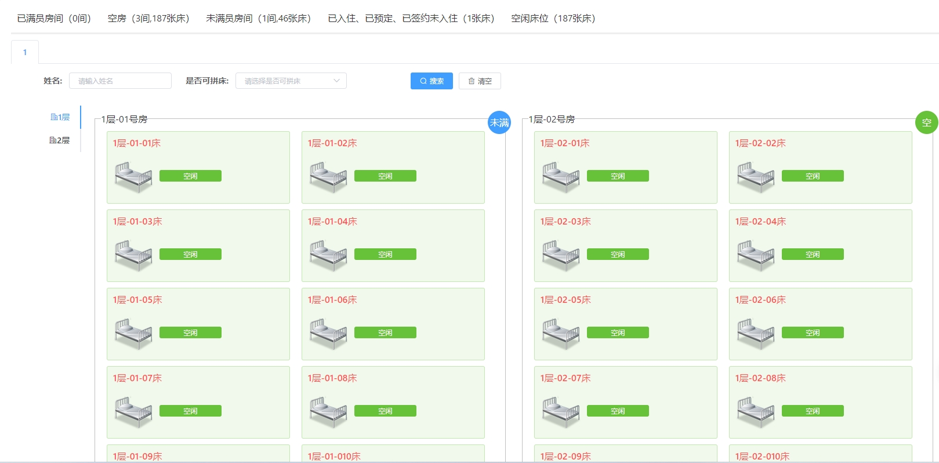Click the blue 未满 badge on room 01
Screen dimensions: 939x463
coord(499,122)
